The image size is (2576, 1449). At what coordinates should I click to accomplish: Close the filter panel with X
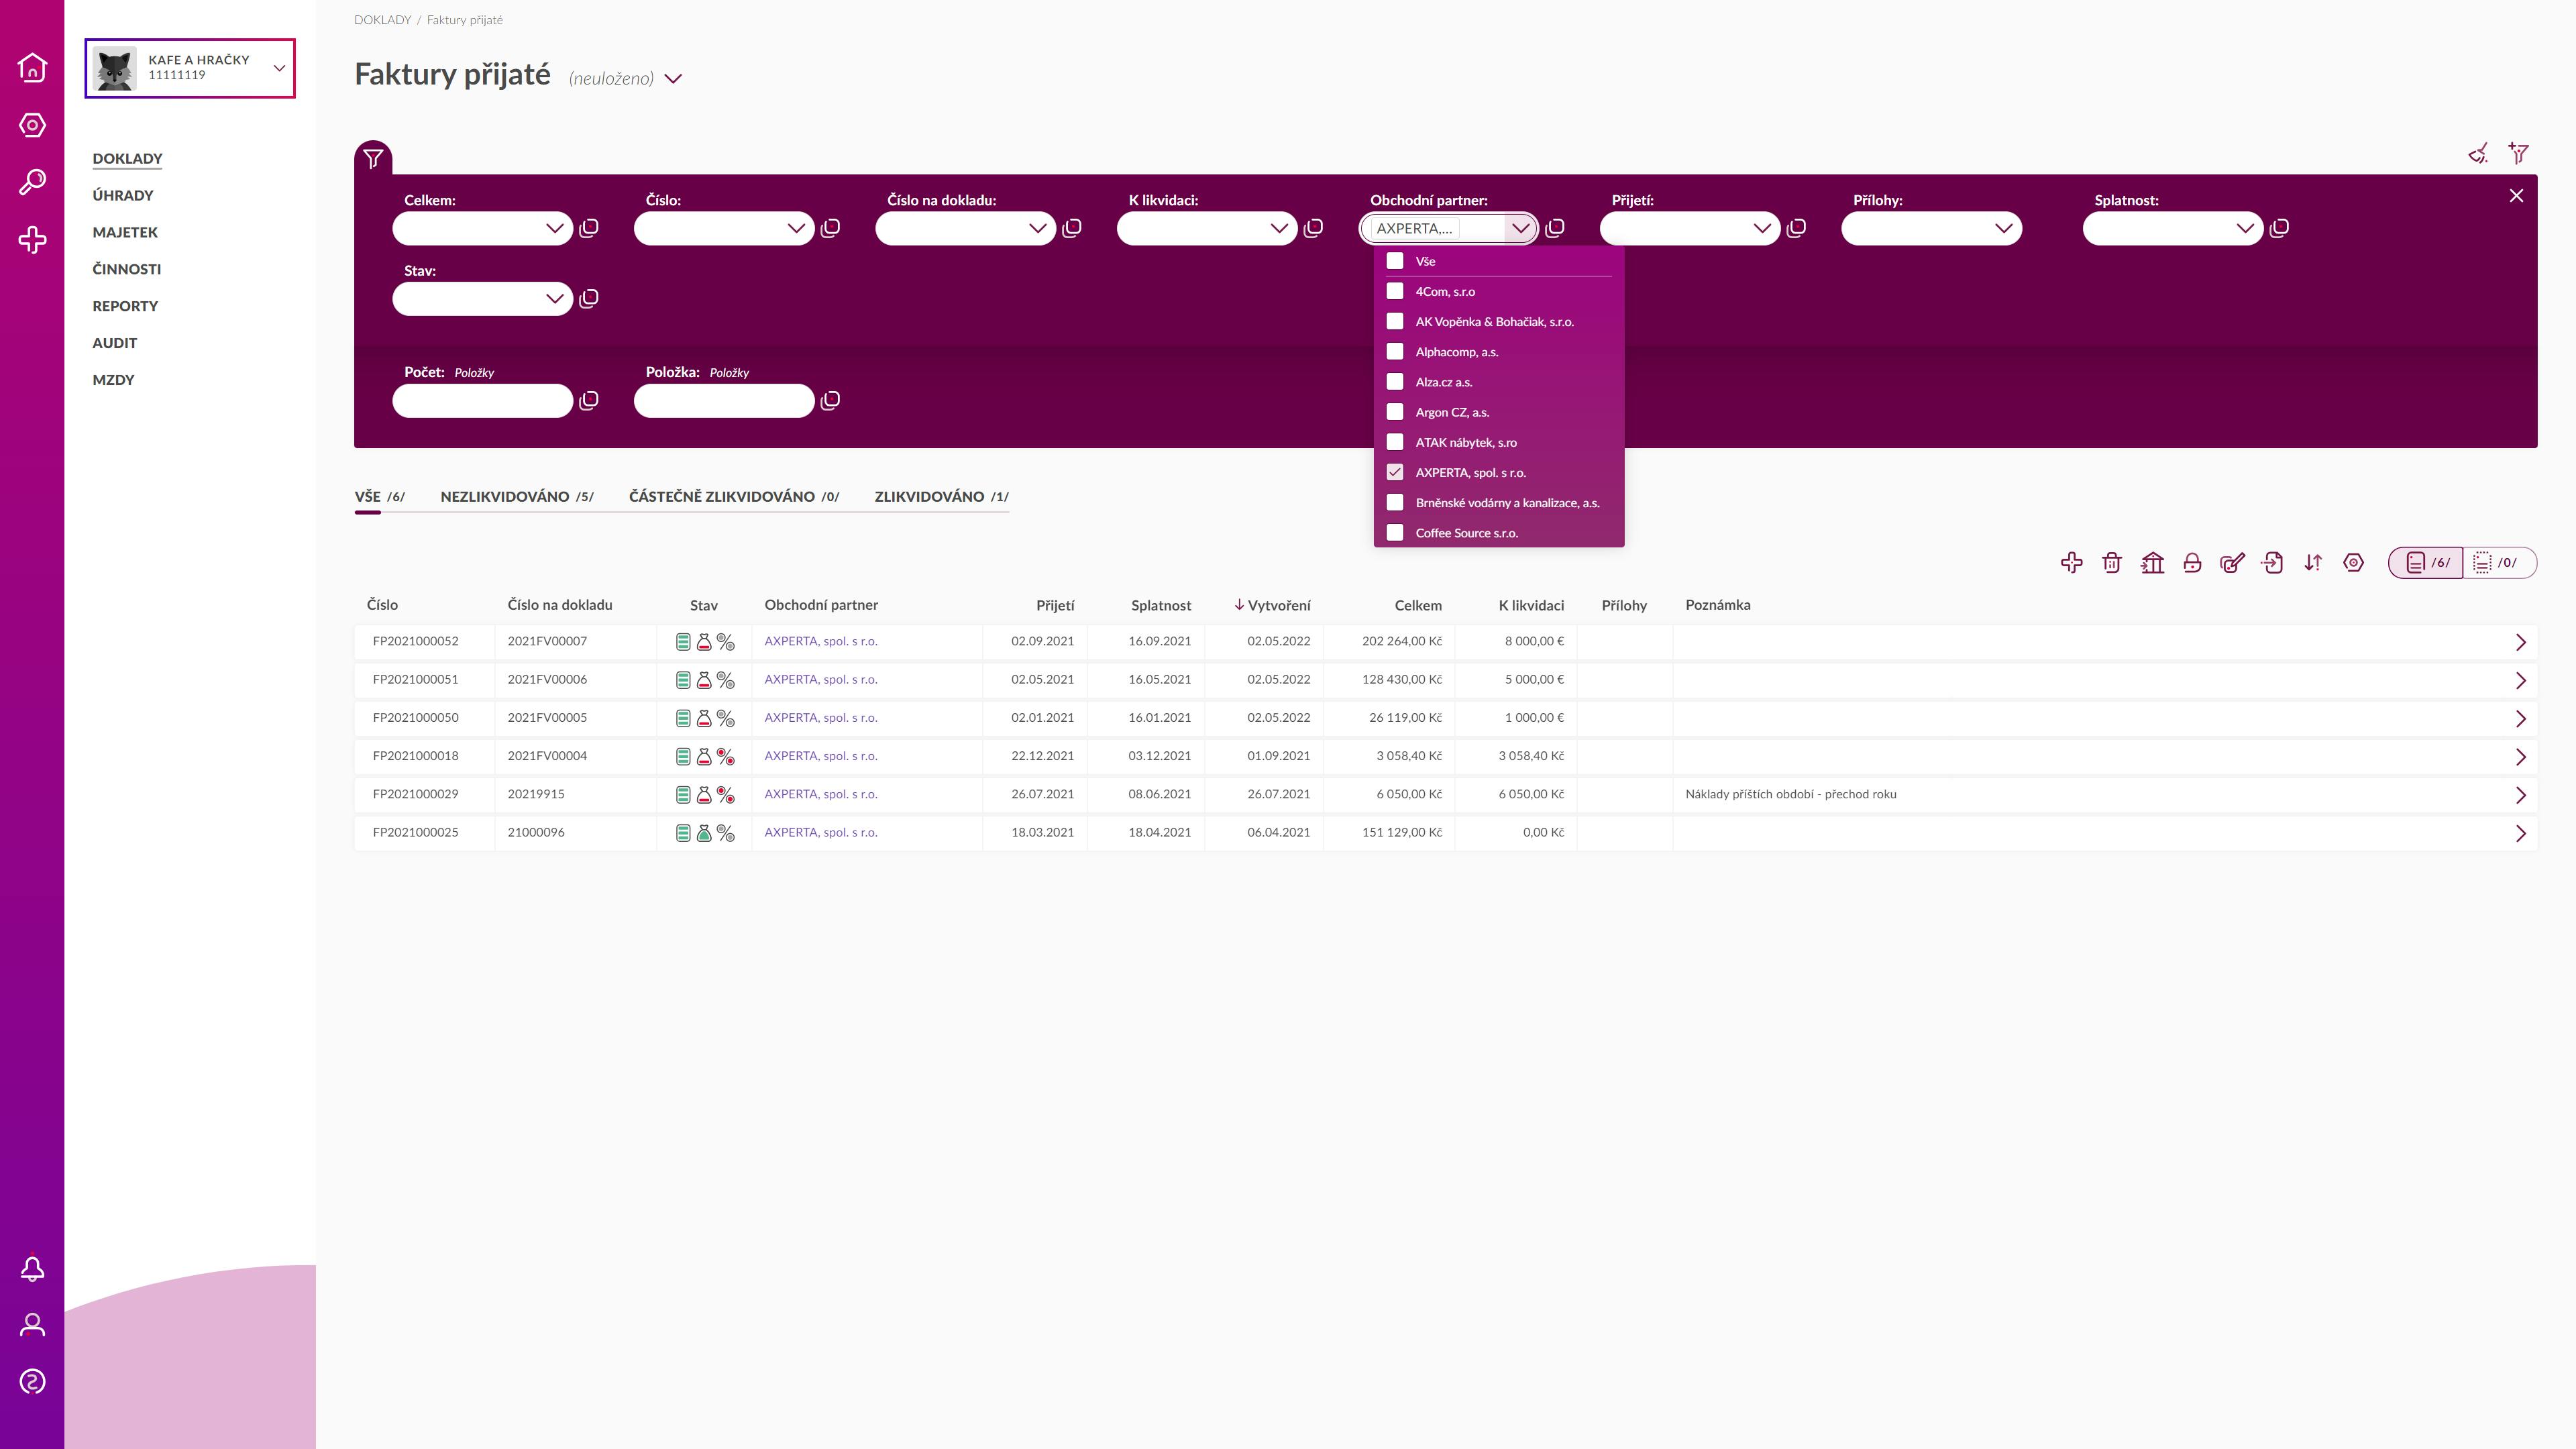tap(2516, 196)
